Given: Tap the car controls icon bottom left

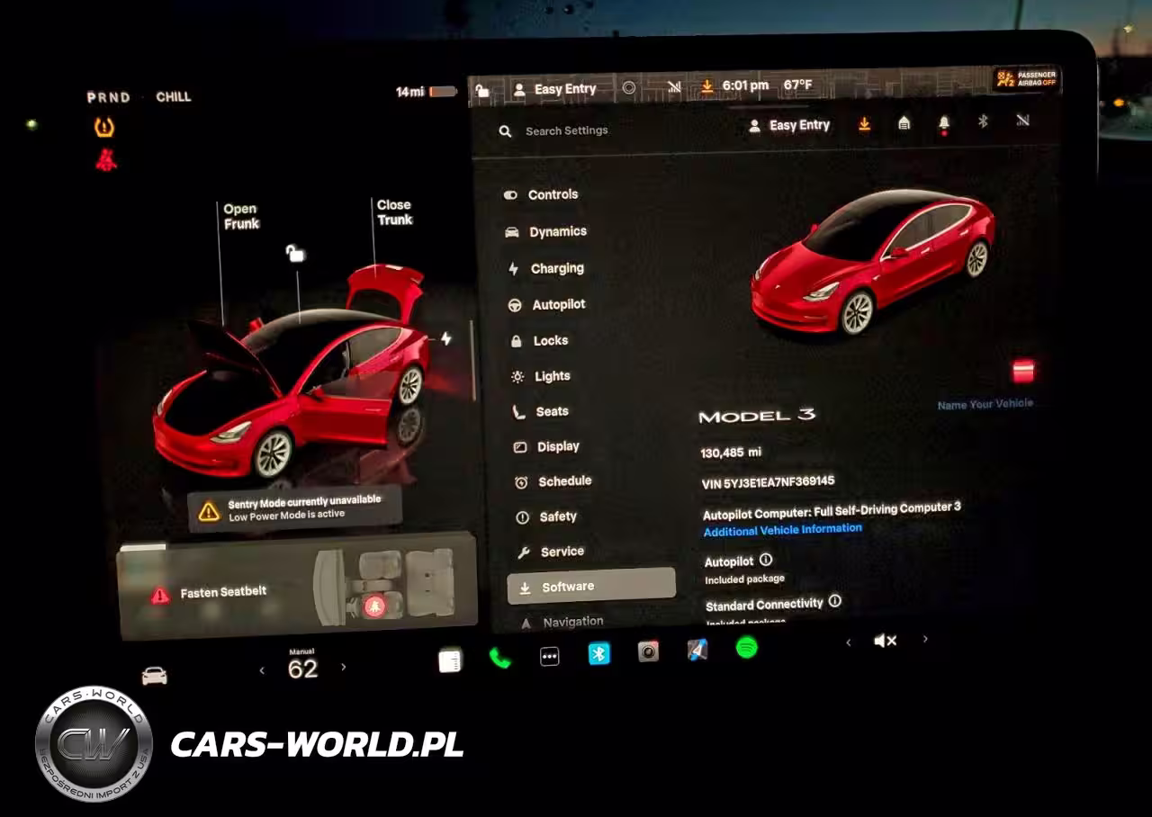Looking at the screenshot, I should [155, 676].
